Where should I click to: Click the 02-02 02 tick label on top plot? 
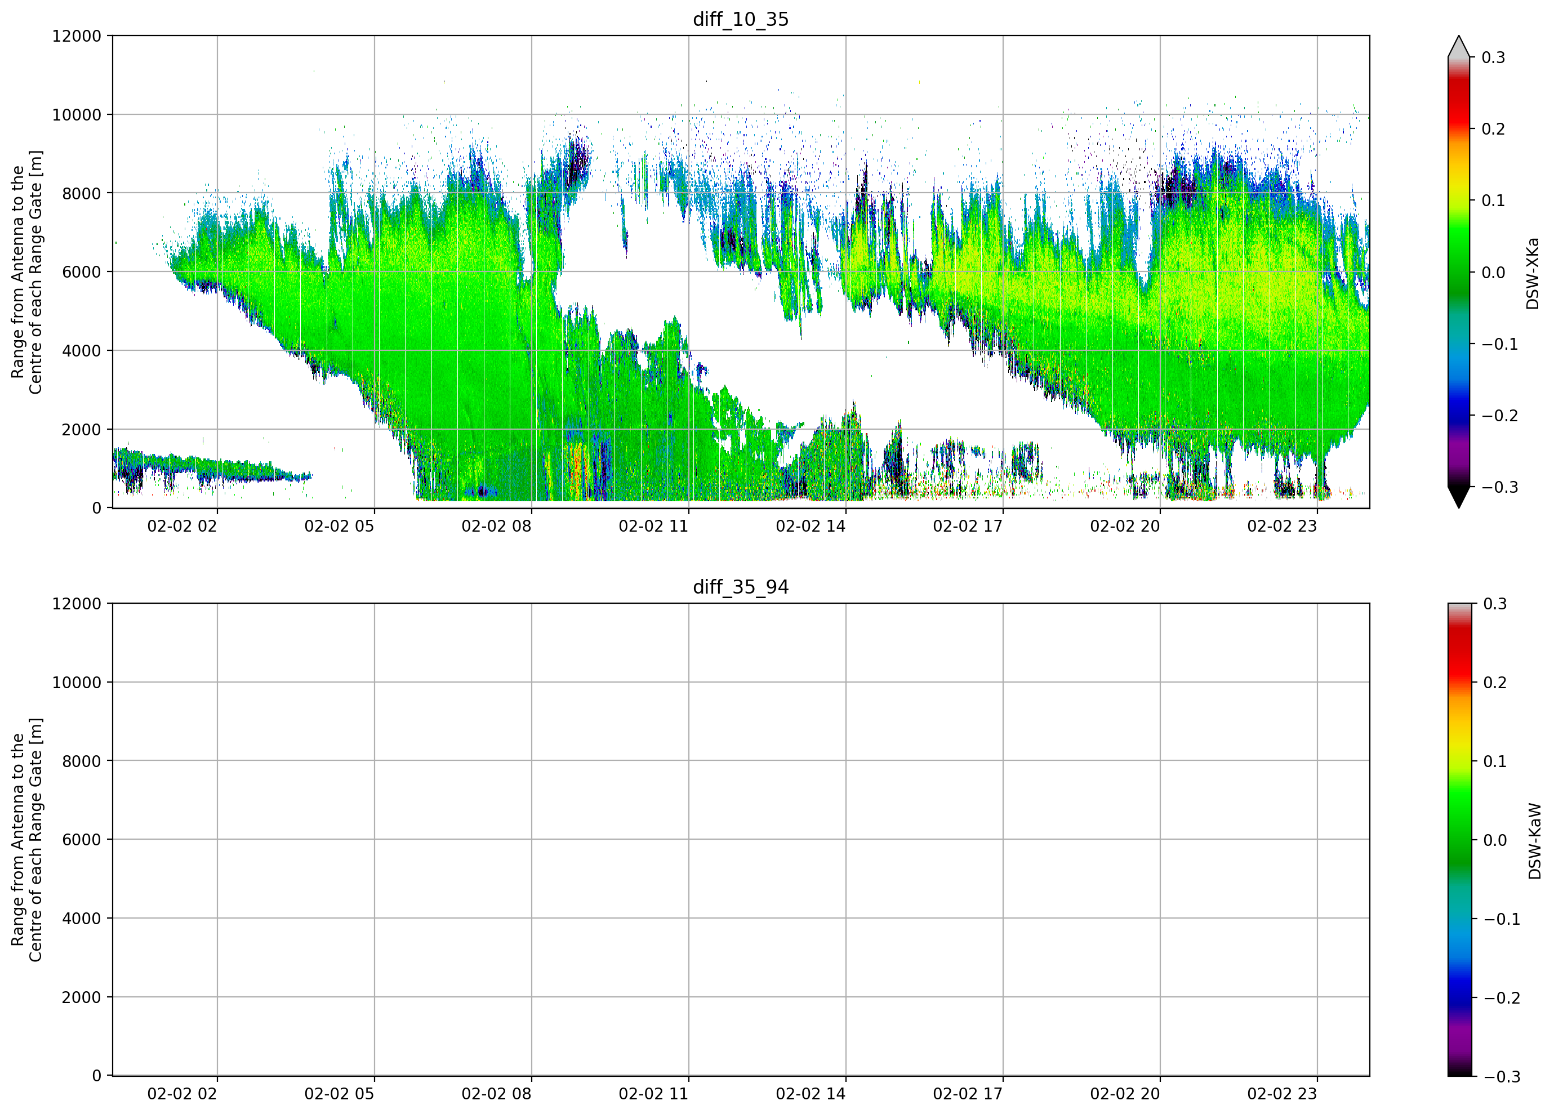[182, 526]
